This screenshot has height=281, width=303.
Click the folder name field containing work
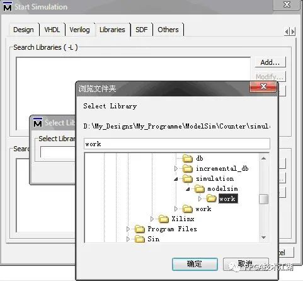tap(176, 144)
